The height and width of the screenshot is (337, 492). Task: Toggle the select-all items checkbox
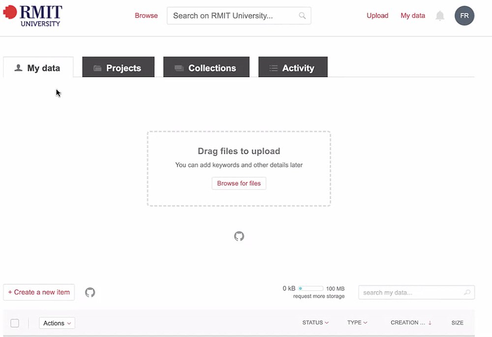pyautogui.click(x=15, y=323)
